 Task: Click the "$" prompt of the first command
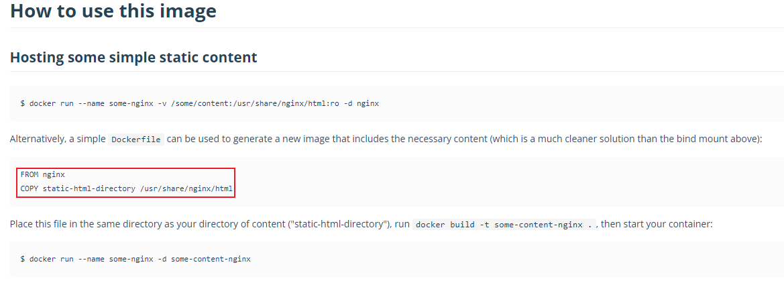pos(23,103)
